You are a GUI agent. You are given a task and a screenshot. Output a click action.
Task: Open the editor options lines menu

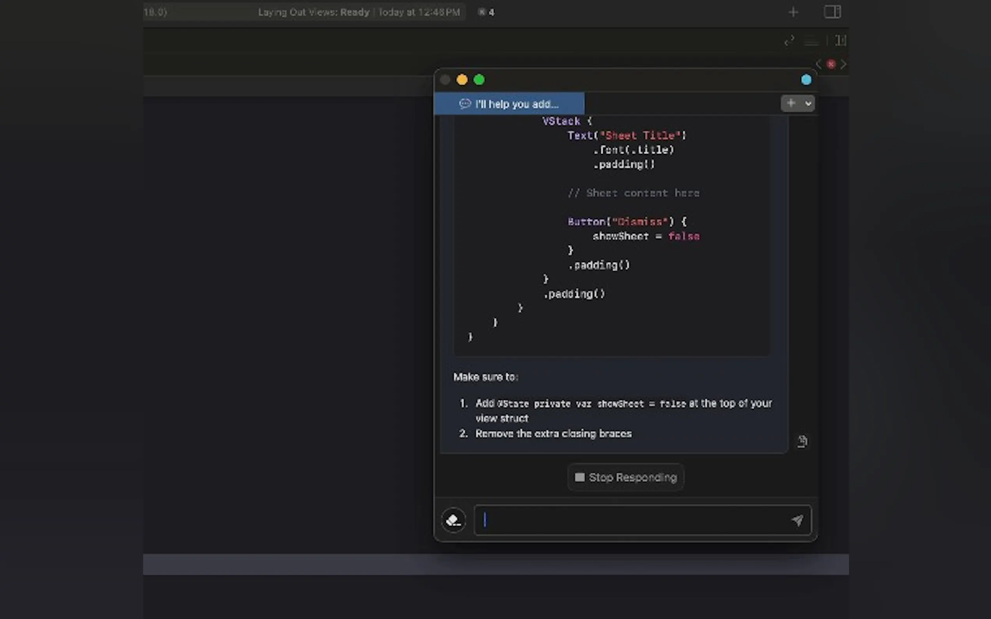(x=811, y=41)
